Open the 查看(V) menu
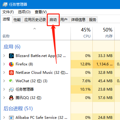Viewport: 120px width, 120px height. pyautogui.click(x=41, y=12)
